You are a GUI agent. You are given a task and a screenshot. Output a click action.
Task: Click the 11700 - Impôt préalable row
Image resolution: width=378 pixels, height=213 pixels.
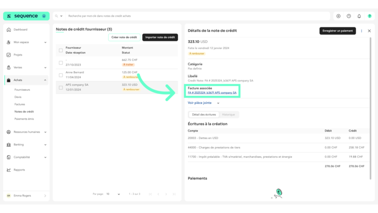click(x=278, y=157)
